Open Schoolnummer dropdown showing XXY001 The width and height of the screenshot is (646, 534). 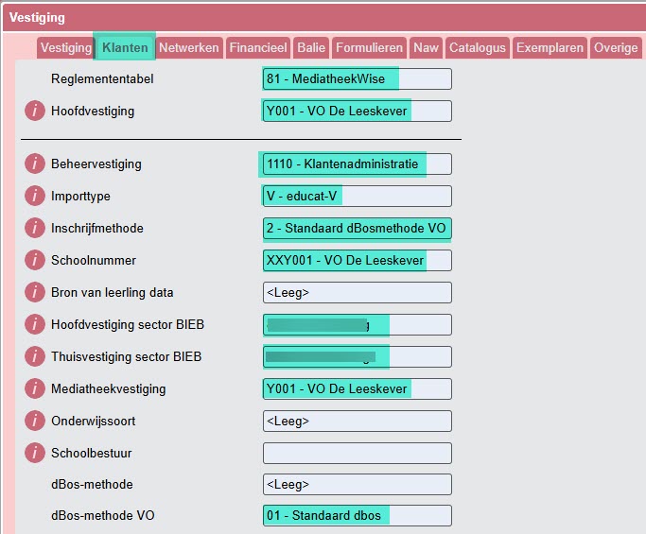click(358, 260)
